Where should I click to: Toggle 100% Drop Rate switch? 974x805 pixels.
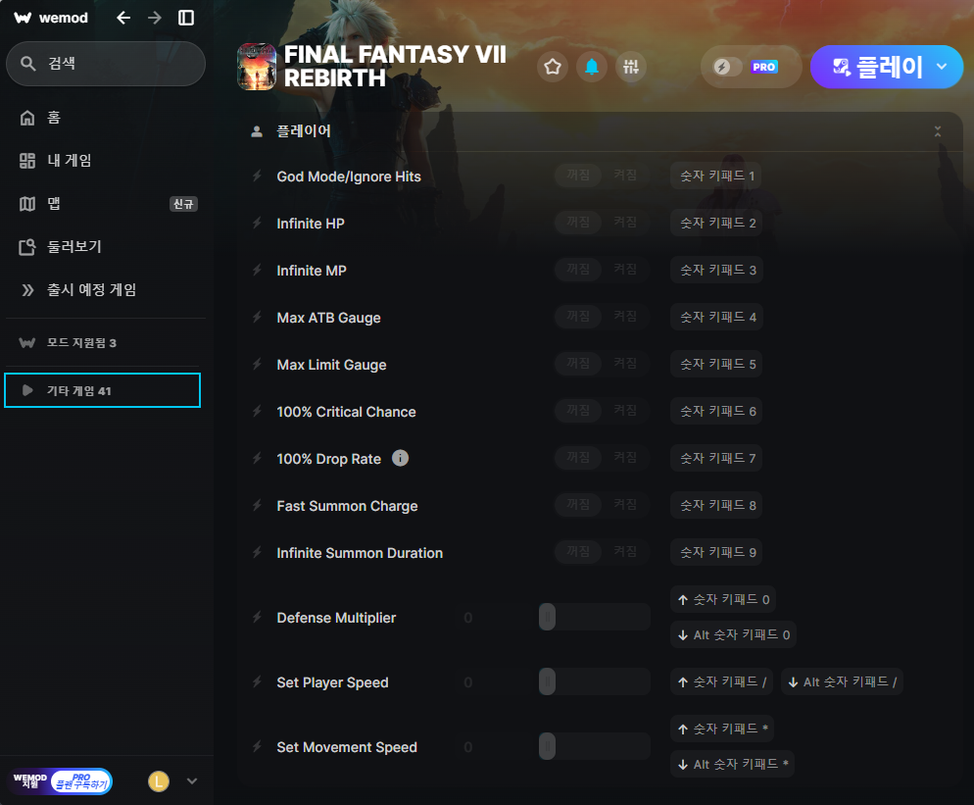(x=602, y=458)
